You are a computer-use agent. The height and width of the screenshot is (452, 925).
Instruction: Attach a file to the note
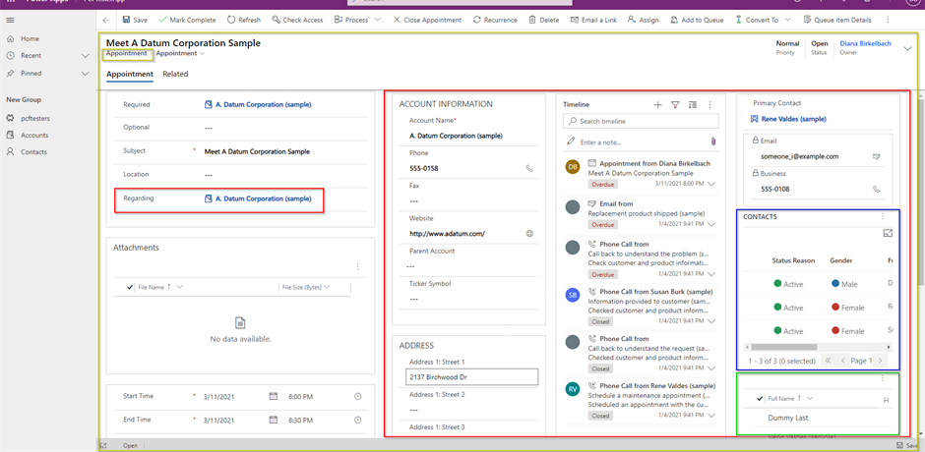pyautogui.click(x=712, y=142)
